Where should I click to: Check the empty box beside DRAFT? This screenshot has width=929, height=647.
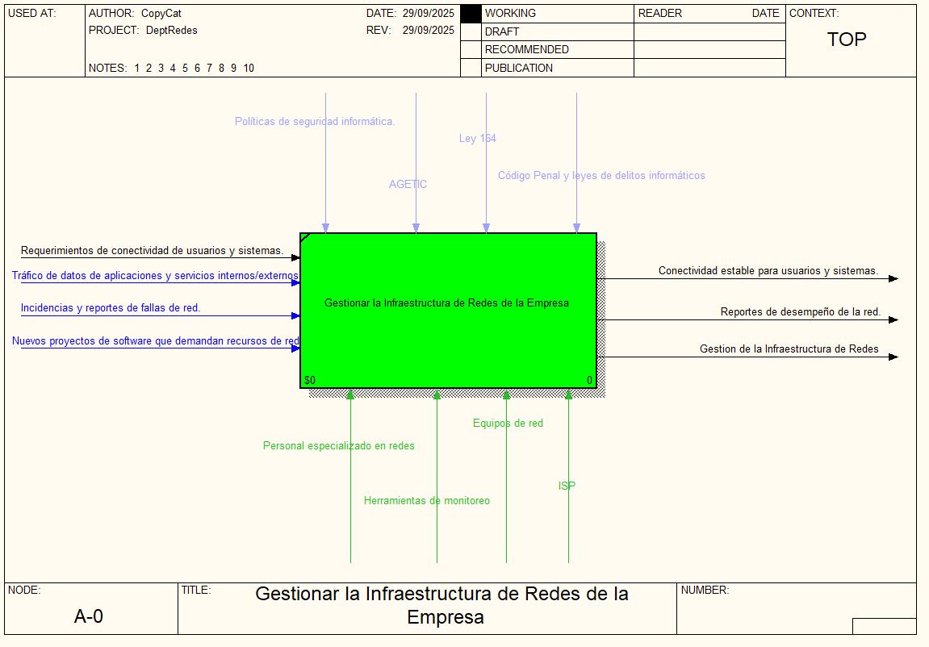[x=471, y=31]
